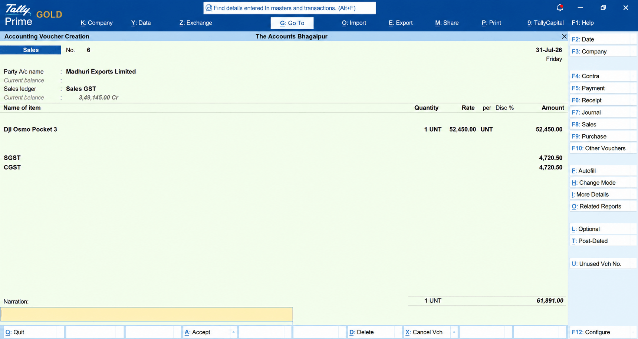Click the F3: Company button
This screenshot has width=638, height=339.
pos(600,52)
